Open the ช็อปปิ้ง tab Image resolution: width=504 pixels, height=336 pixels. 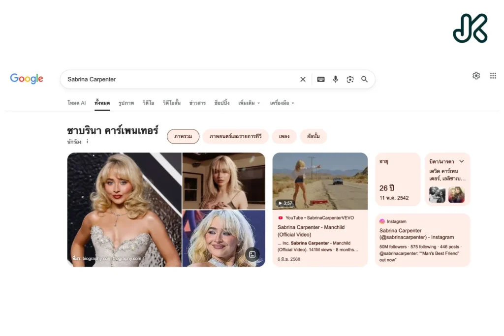[x=222, y=103]
